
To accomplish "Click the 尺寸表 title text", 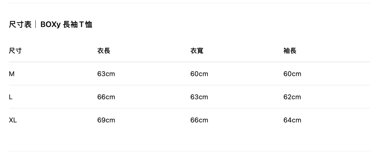I will click(20, 24).
